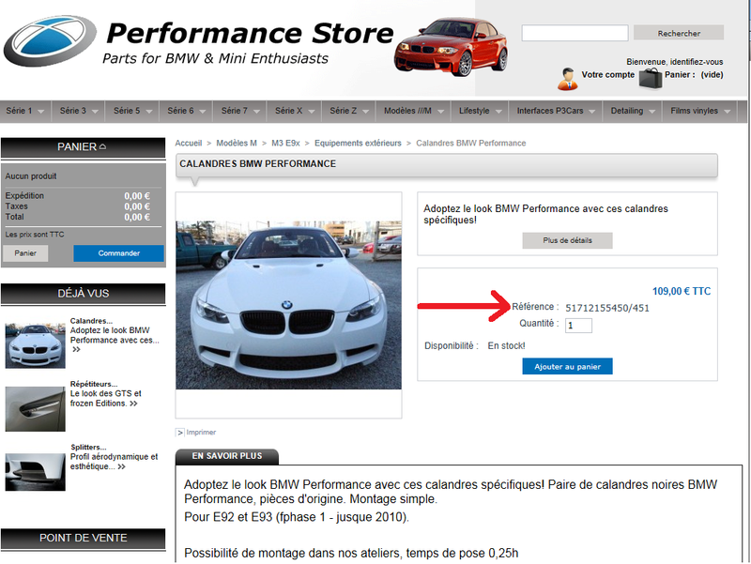751x564 pixels.
Task: Expand the Série 5 menu arrow
Action: tap(149, 112)
